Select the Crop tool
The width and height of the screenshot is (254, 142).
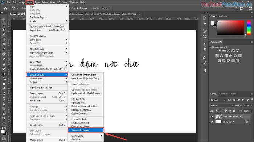click(x=4, y=39)
